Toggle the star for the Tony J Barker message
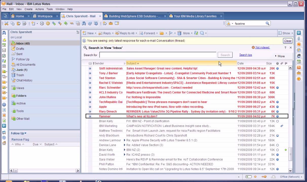This screenshot has height=182, width=307. (90, 73)
